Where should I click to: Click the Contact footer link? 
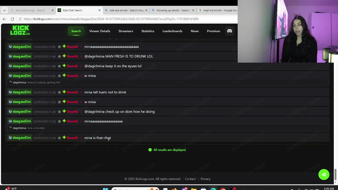[190, 179]
